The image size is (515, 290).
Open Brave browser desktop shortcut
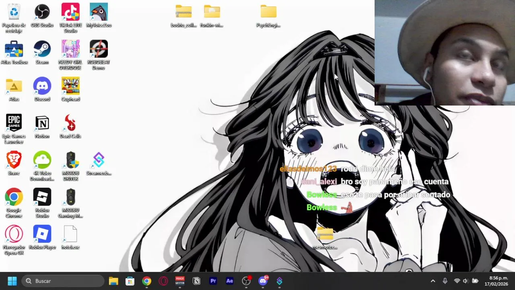tap(14, 164)
